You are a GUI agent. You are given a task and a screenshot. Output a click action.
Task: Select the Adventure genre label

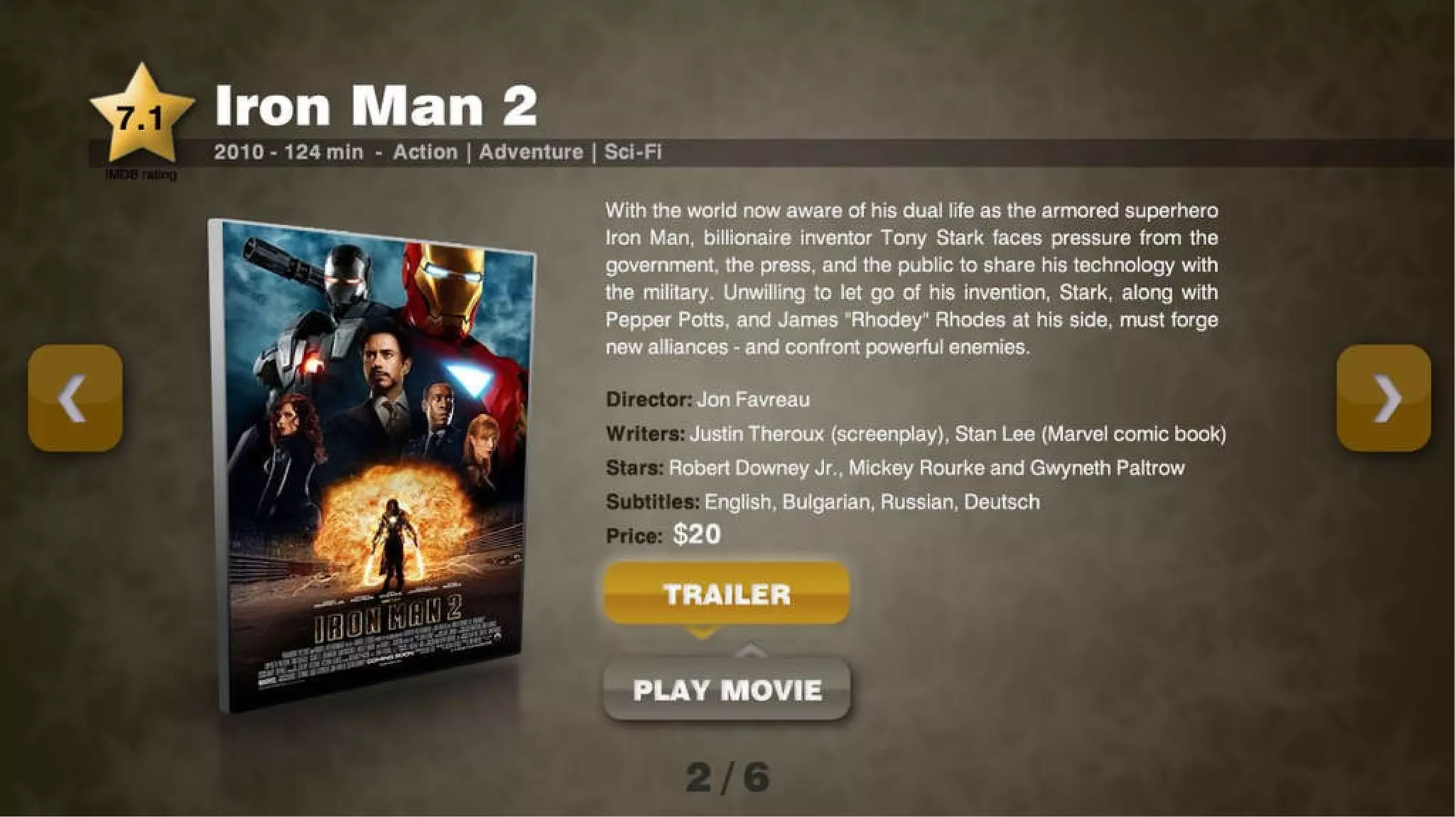531,152
